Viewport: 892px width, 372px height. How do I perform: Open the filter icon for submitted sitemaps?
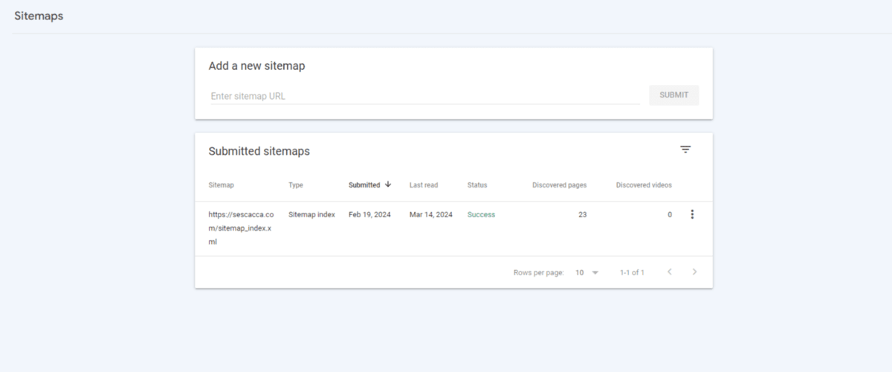(685, 150)
